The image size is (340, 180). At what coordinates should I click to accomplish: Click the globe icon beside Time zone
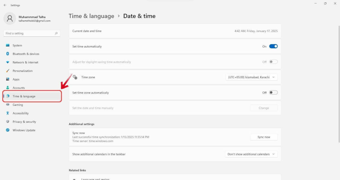75,77
